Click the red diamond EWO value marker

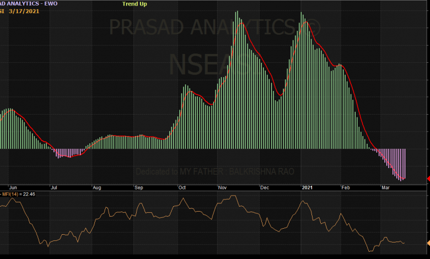point(428,178)
